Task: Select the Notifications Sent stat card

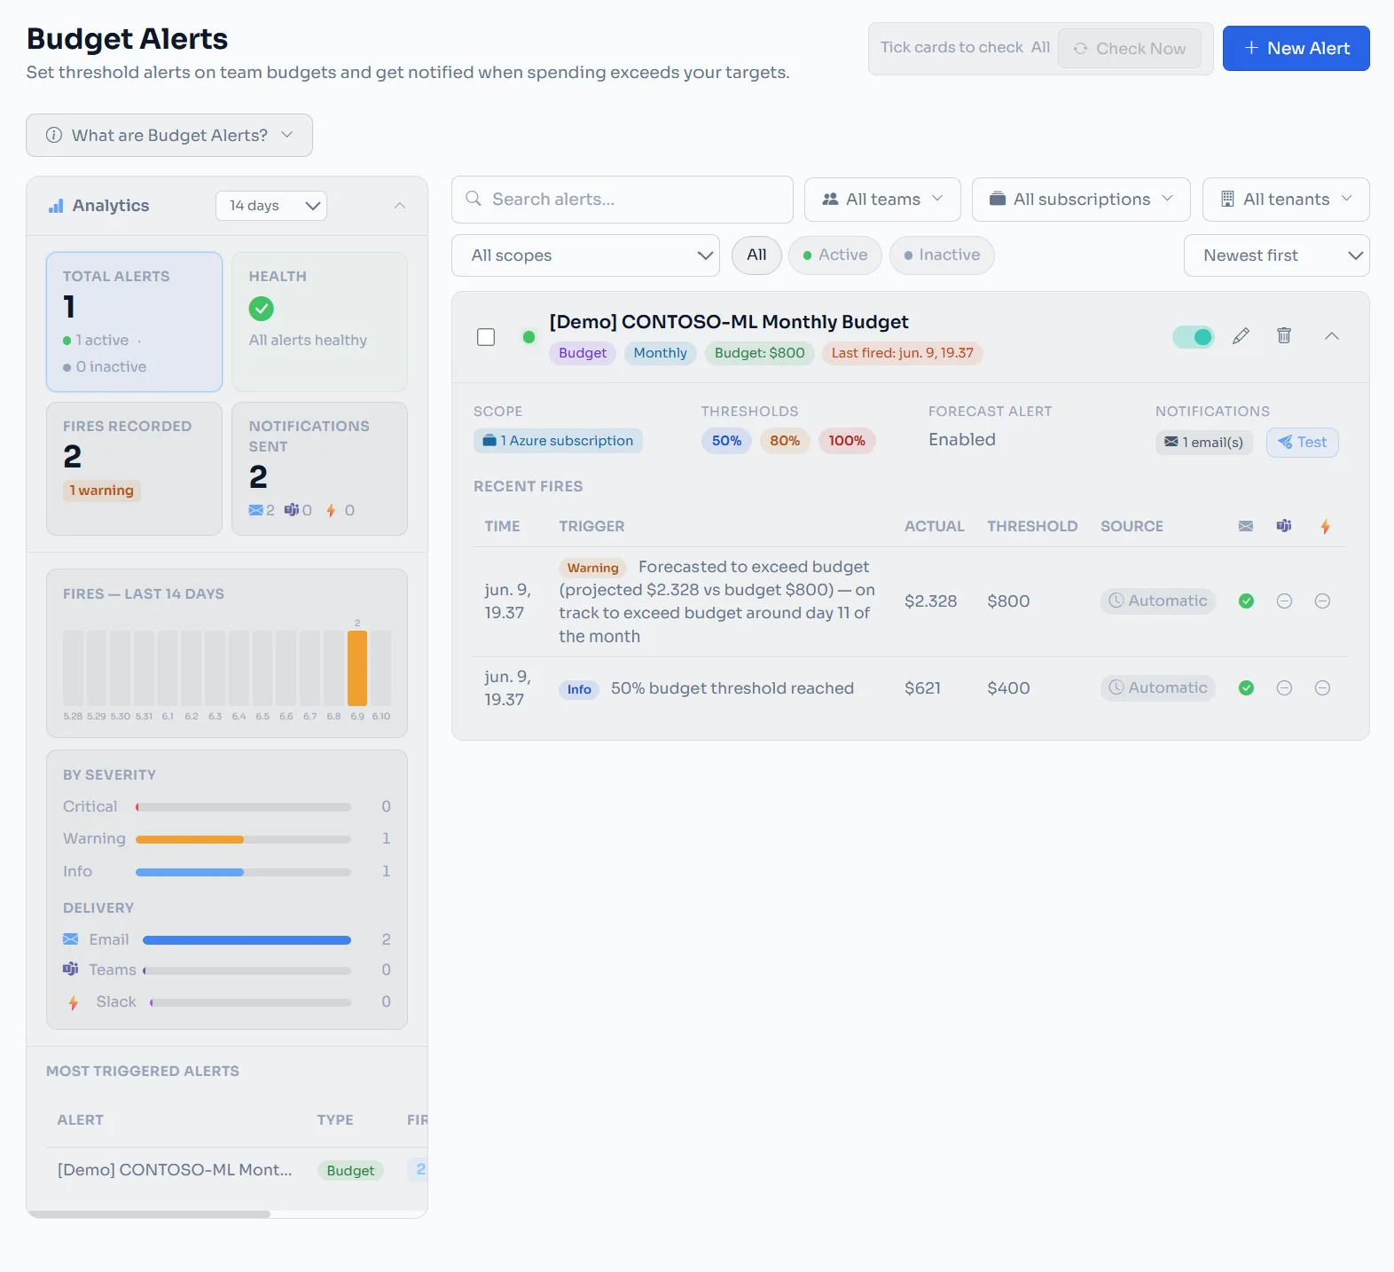Action: tap(319, 468)
